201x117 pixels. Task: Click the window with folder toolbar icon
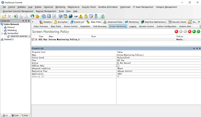tap(65, 16)
